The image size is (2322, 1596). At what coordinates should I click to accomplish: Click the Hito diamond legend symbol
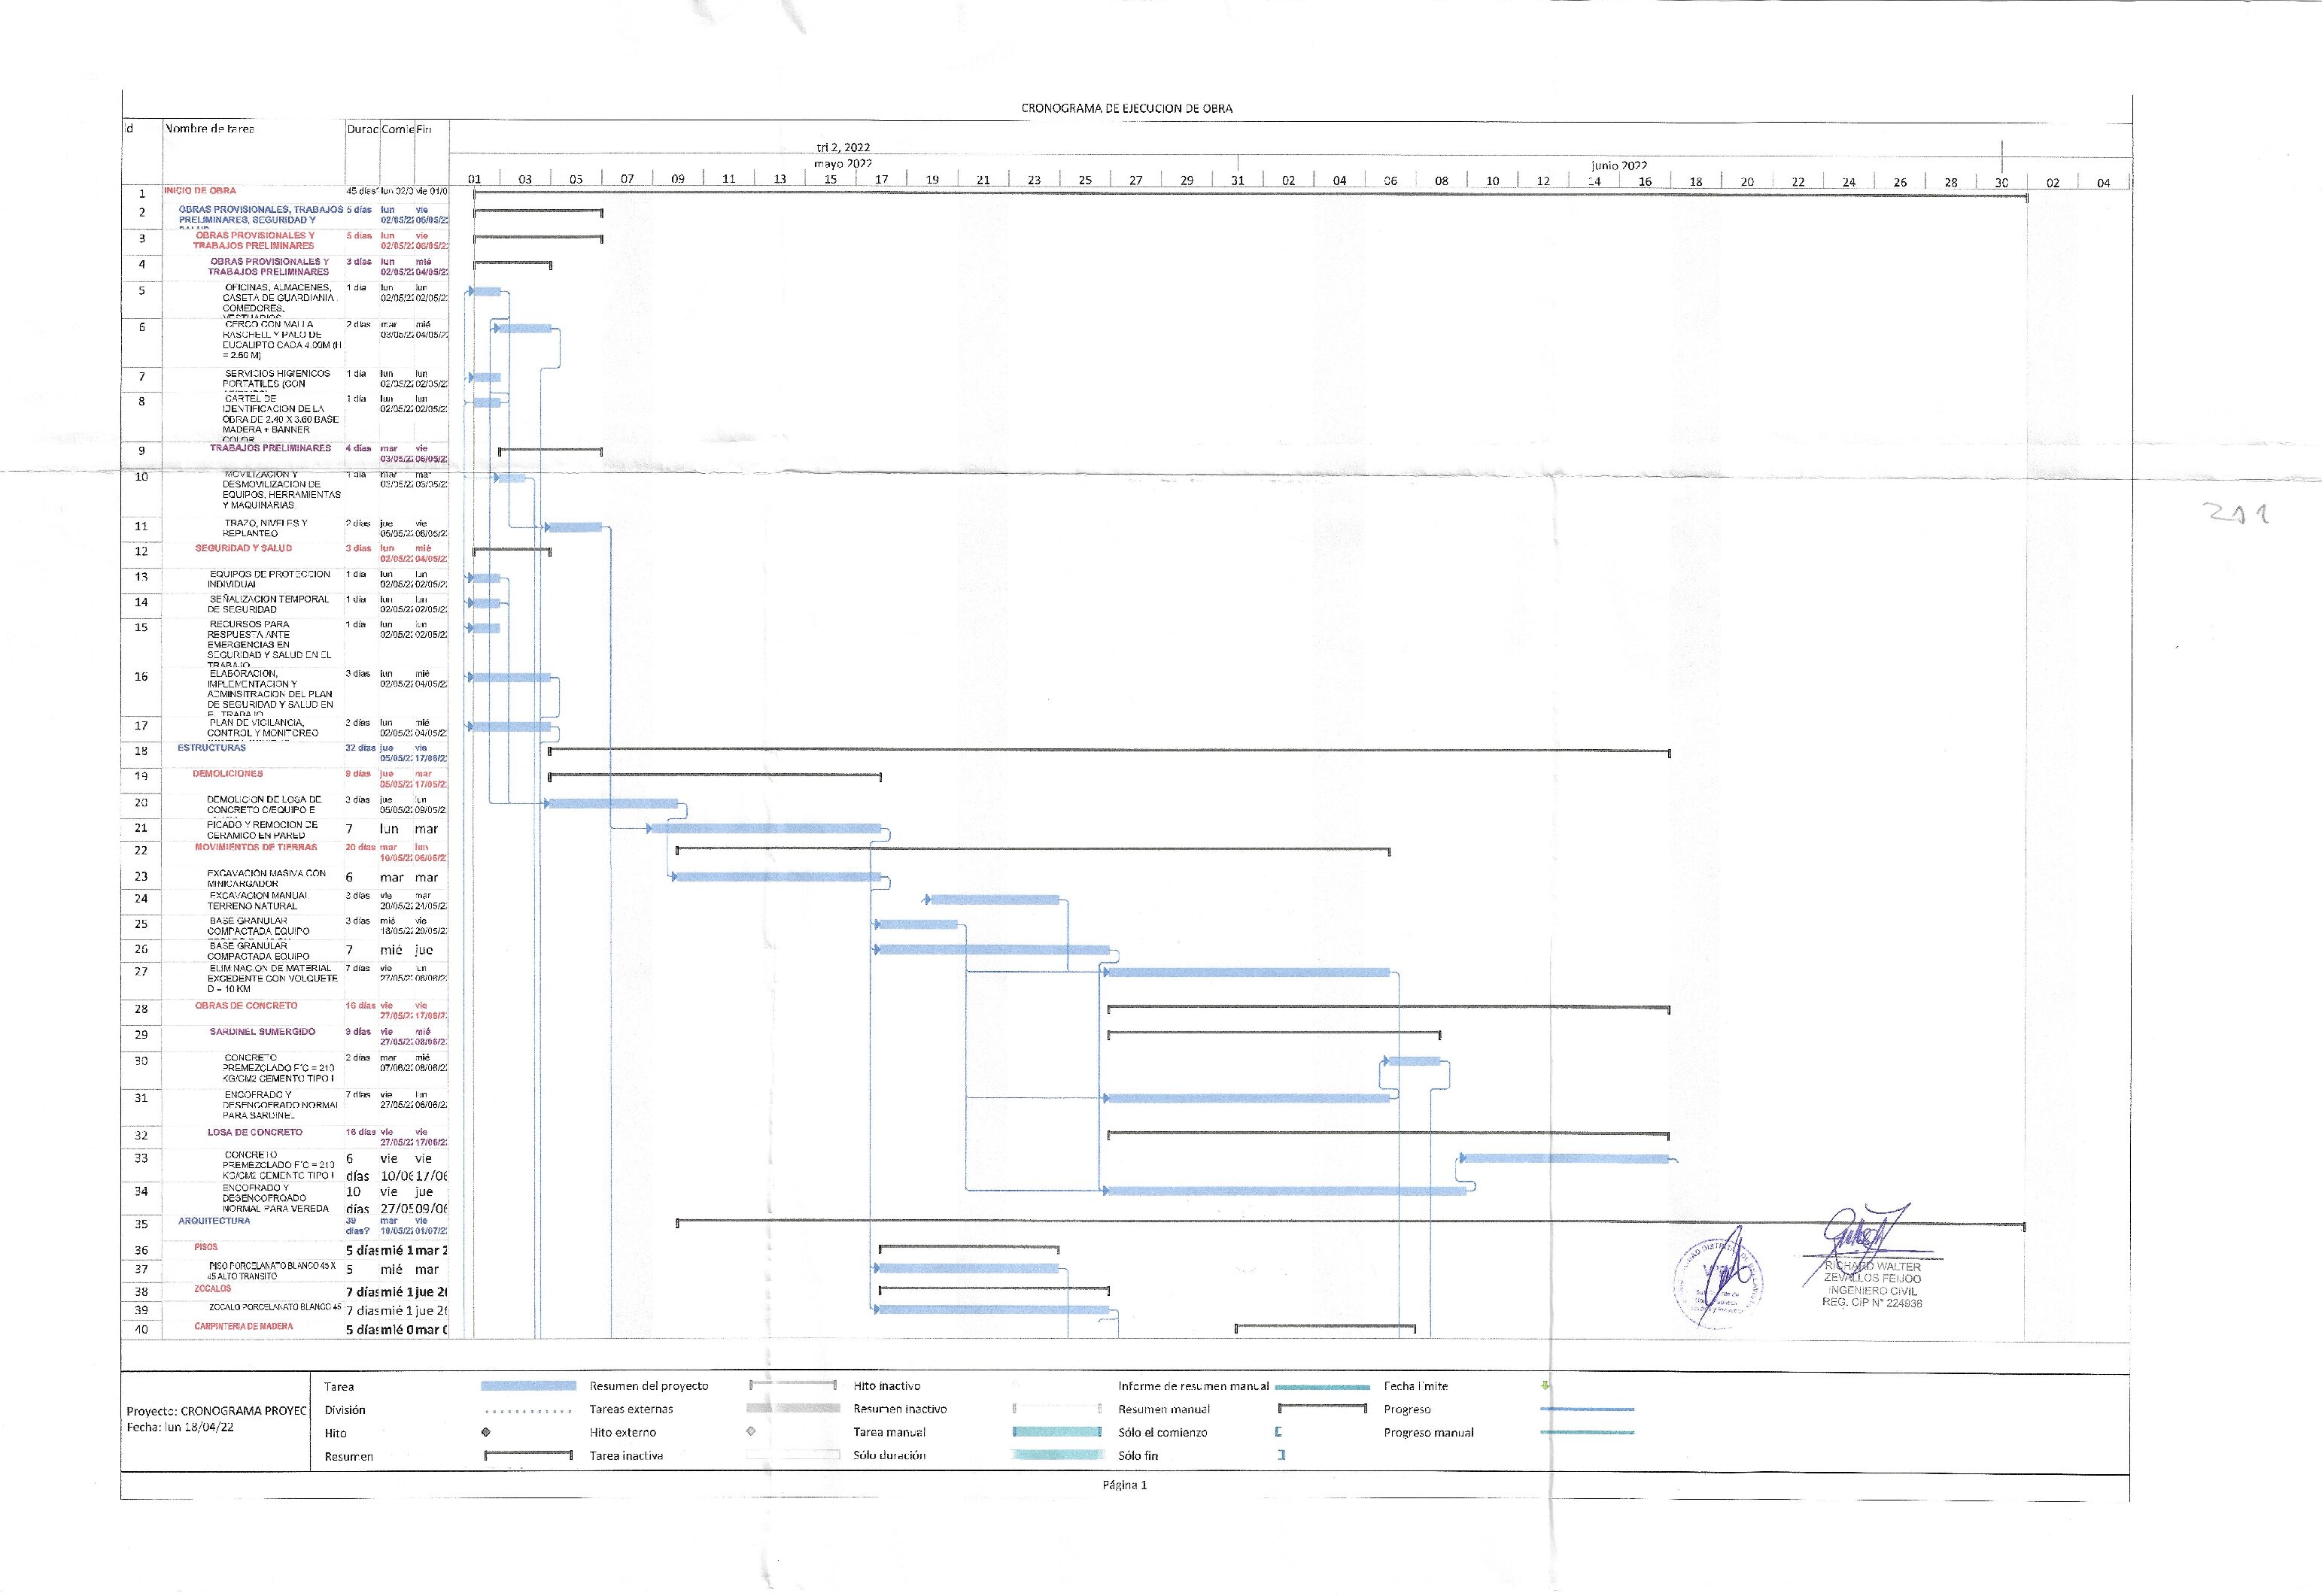pos(486,1432)
